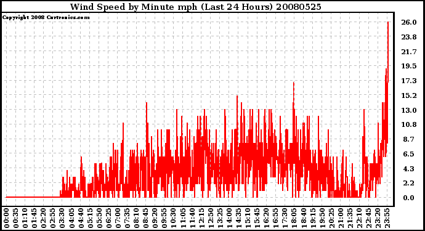Click the 0.0 y-axis label
Viewport: 425px width, 231px height.
click(x=409, y=198)
